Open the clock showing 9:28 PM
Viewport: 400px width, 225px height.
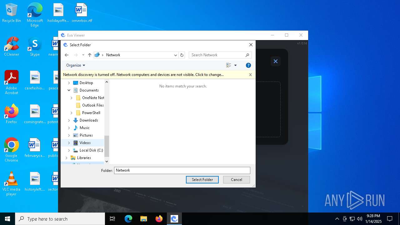click(373, 219)
